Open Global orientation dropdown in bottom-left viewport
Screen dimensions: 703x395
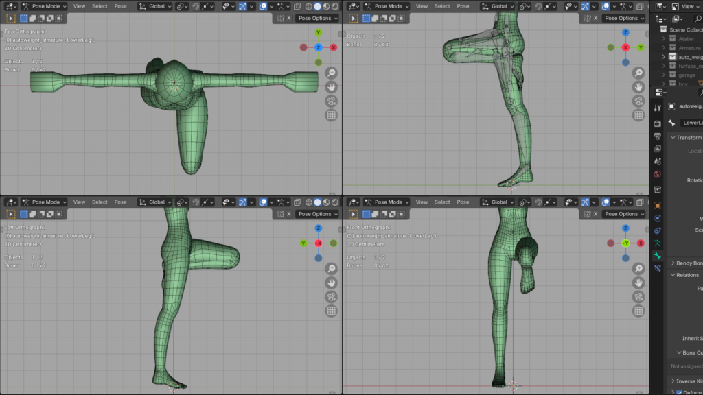pos(155,202)
